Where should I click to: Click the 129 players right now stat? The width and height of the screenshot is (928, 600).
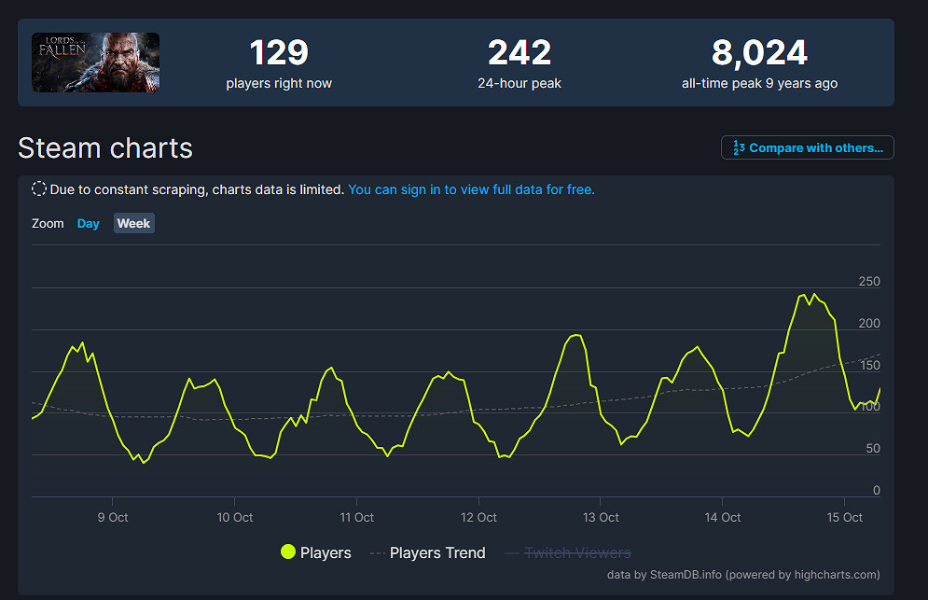tap(279, 54)
